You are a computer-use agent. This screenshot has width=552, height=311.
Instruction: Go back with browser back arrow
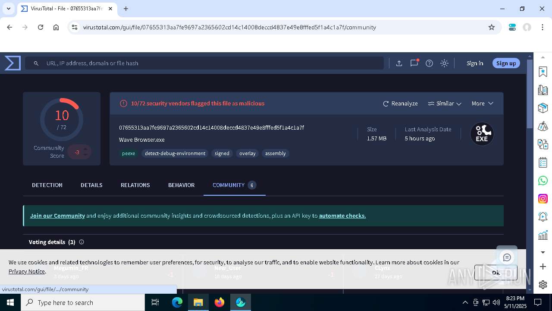[9, 27]
